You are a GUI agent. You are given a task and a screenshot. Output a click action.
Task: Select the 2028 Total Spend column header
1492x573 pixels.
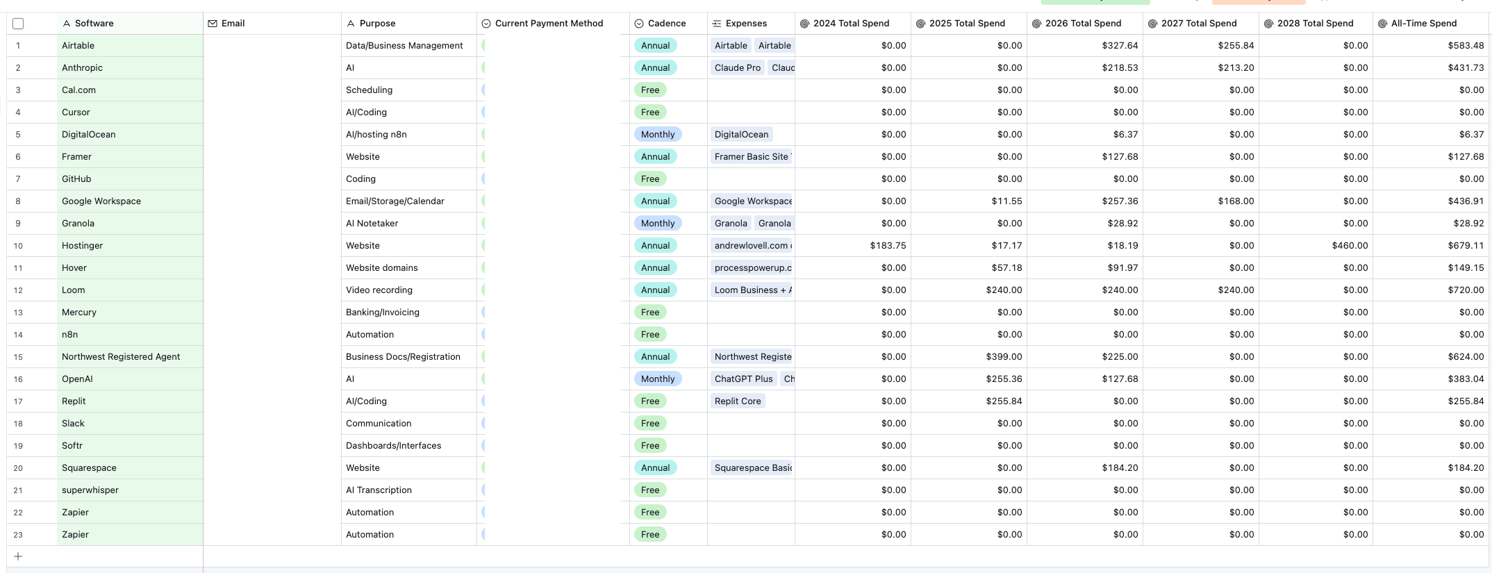[1316, 24]
